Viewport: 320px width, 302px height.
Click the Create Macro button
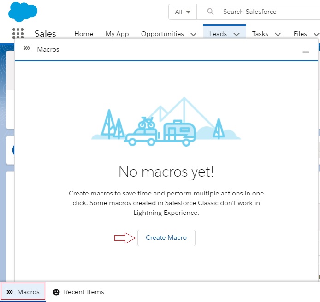[x=166, y=238]
